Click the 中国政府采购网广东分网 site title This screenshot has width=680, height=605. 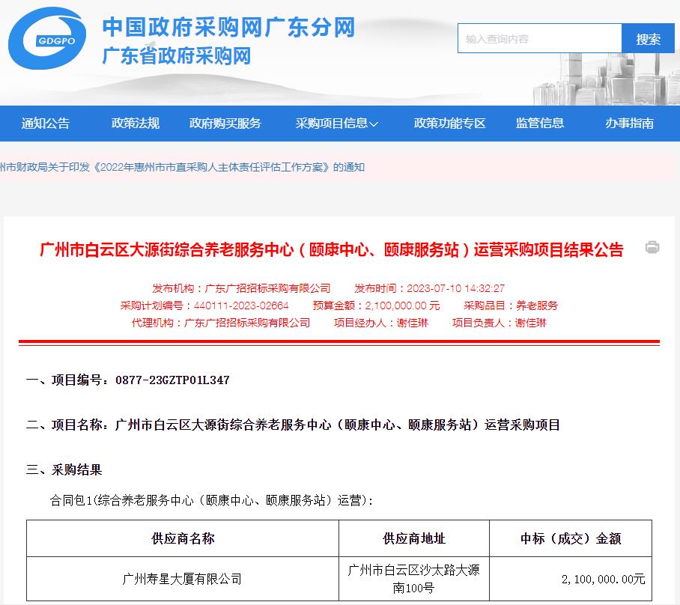(x=228, y=28)
